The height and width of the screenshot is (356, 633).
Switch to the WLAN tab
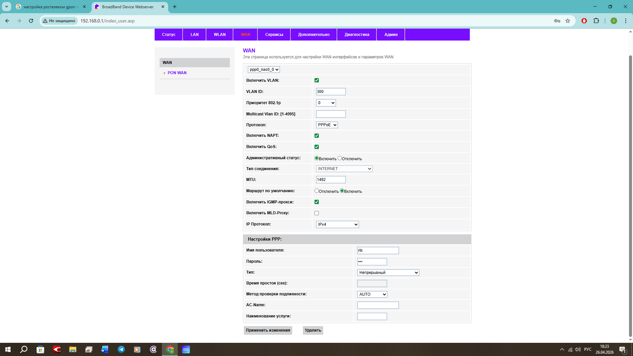220,35
